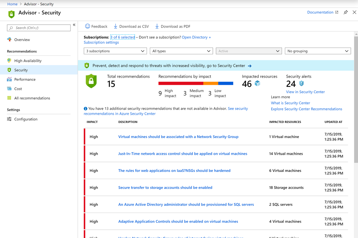Select Security menu item in sidebar

39,70
